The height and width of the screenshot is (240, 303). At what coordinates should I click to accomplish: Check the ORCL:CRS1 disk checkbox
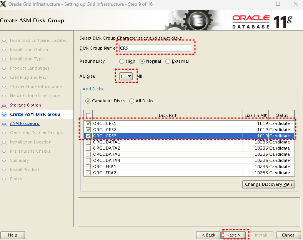88,123
